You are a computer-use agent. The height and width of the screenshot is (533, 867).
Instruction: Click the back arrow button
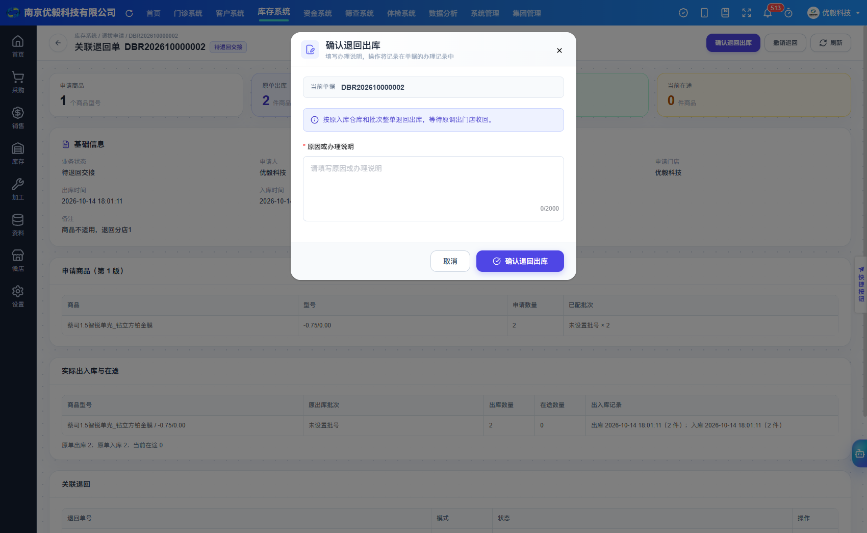[x=58, y=43]
